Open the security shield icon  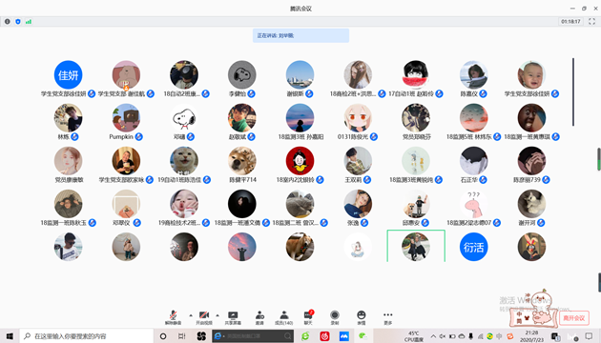pyautogui.click(x=18, y=21)
